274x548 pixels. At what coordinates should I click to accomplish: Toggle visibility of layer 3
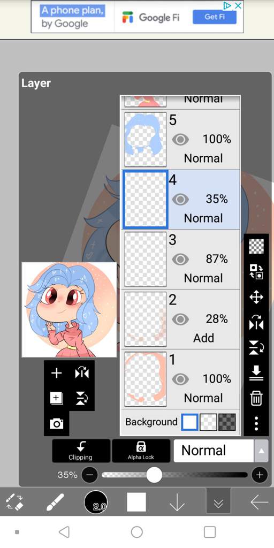(180, 260)
